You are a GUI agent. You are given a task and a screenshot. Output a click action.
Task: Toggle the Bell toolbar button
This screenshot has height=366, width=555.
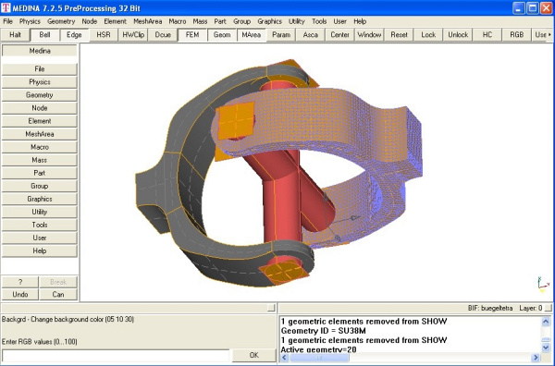[x=44, y=35]
